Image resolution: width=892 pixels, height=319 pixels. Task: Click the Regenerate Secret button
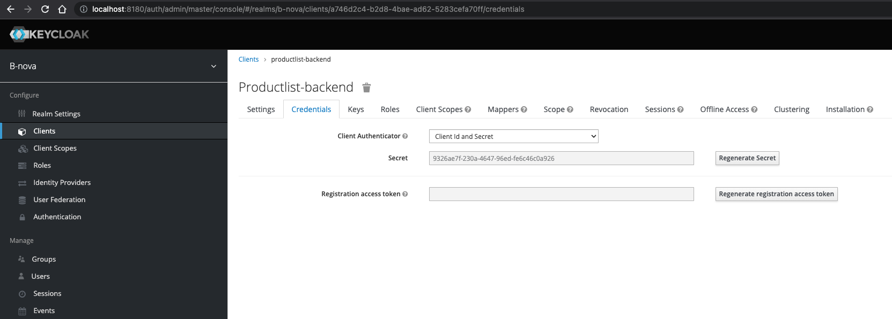[x=747, y=158]
